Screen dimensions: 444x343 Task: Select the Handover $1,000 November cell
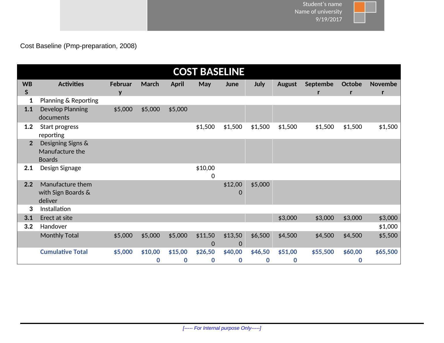click(x=388, y=227)
